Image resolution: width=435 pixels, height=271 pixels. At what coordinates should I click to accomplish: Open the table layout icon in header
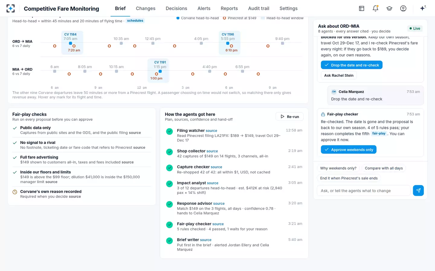point(362,8)
